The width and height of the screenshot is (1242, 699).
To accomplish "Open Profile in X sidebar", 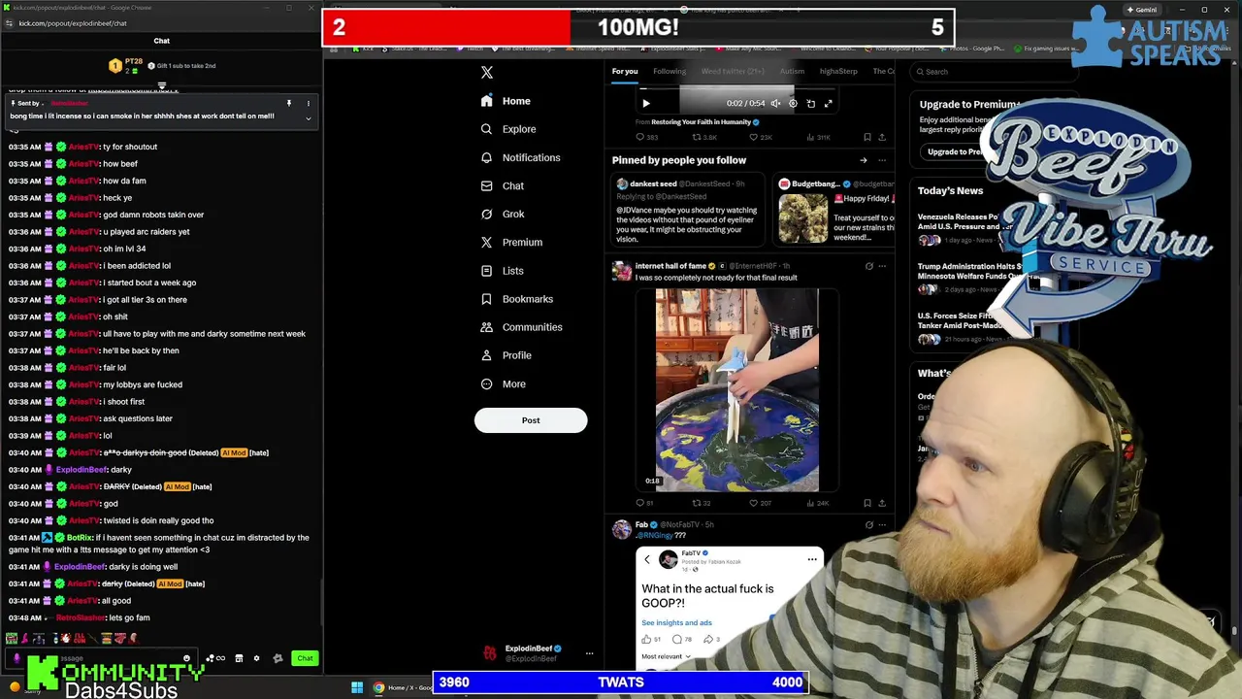I will [x=507, y=355].
